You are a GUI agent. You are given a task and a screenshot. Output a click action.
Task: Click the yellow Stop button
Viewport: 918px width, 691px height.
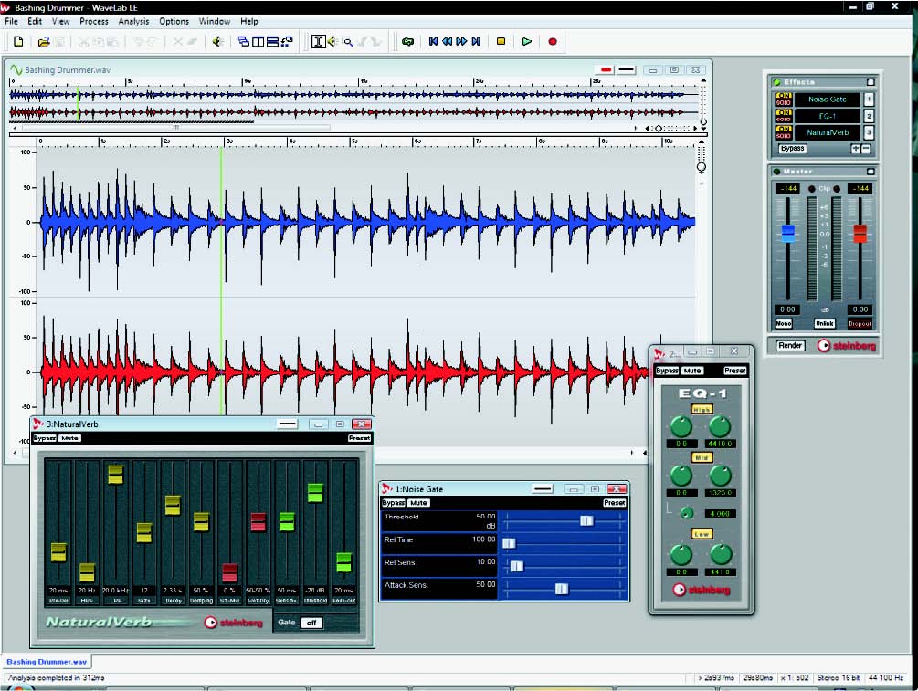click(501, 42)
